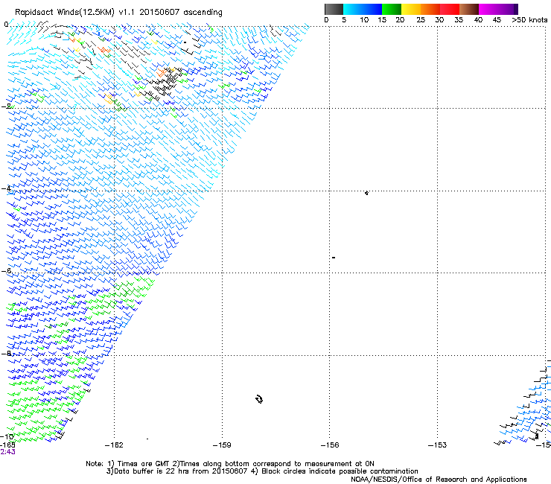Viewport: 551px width, 484px height.
Task: Click the '10' legend scale number
Action: pyautogui.click(x=364, y=20)
